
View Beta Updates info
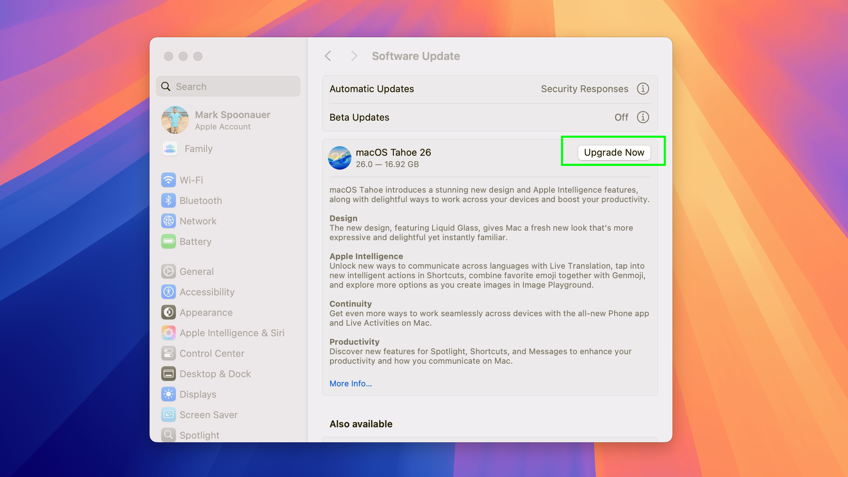(x=643, y=117)
